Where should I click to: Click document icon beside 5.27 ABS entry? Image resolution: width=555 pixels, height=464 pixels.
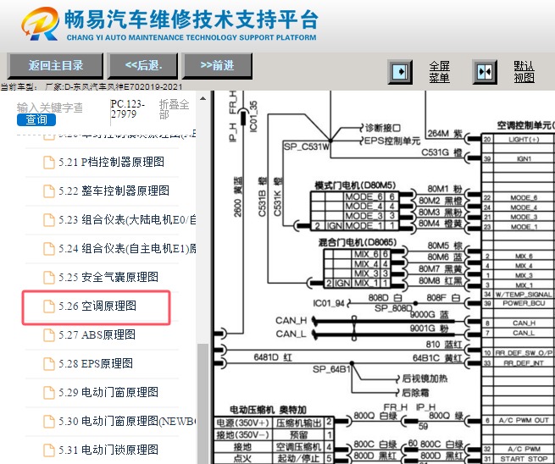click(x=49, y=335)
